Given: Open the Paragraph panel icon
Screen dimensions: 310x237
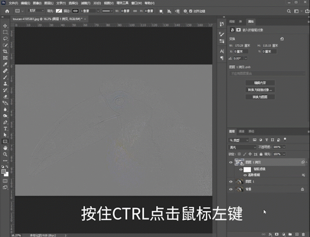Looking at the screenshot, I should pos(222,58).
